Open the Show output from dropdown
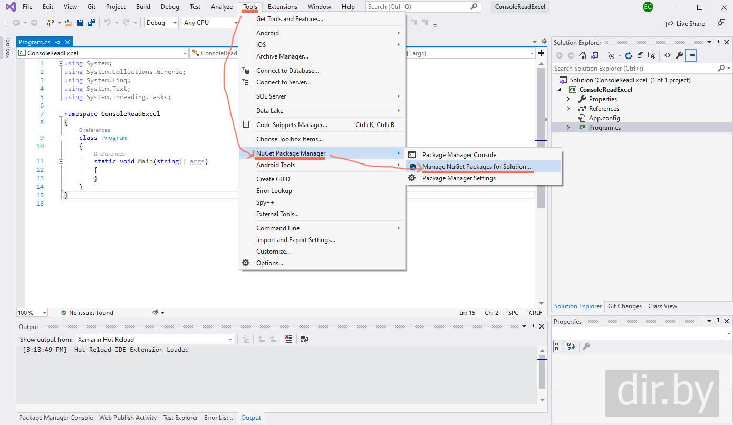733x425 pixels. pyautogui.click(x=155, y=339)
